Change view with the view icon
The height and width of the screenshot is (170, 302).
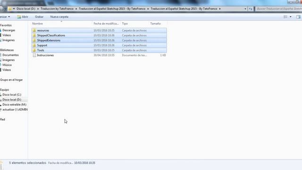285,17
